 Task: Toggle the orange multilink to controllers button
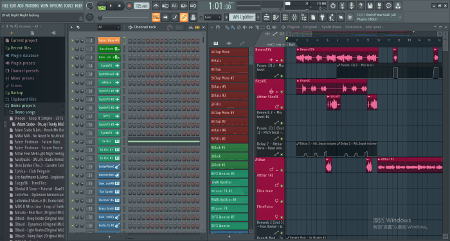(184, 17)
